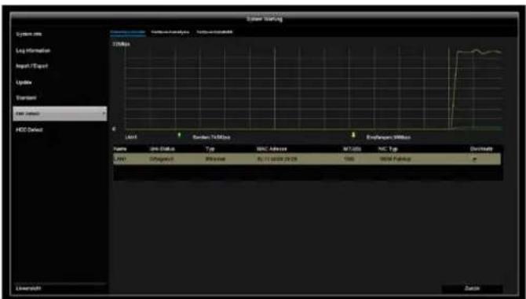
Task: Click the Senden rate text below the graph
Action: point(212,137)
